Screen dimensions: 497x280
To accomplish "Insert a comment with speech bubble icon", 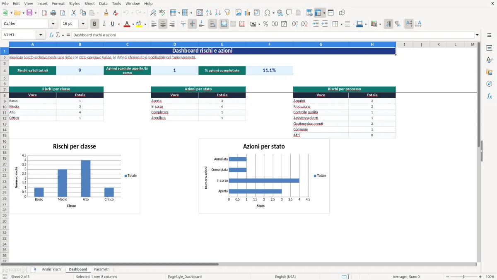I will [289, 13].
